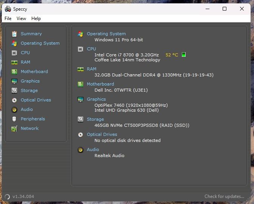Image resolution: width=254 pixels, height=204 pixels.
Task: Click the 52 °C temperature reading
Action: [x=172, y=55]
